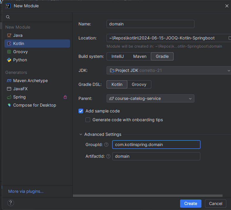Select the JavaFX window icon
The image size is (231, 210).
(x=9, y=89)
